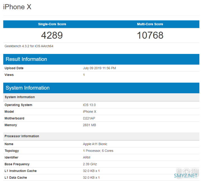Click the 2.39 GHz value
Viewport: 201px width, 181px height.
[x=90, y=164]
